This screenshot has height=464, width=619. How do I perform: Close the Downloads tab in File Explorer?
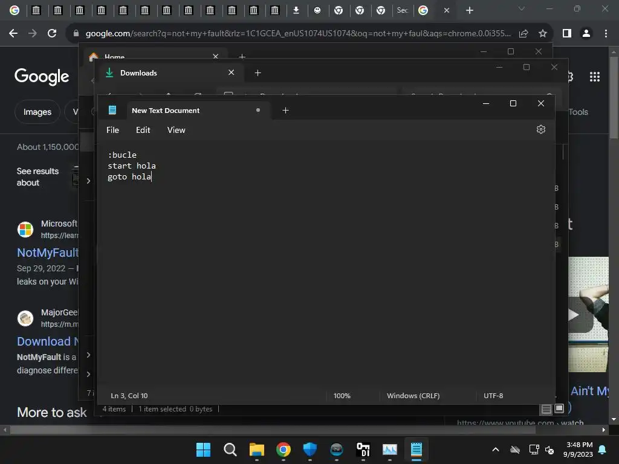click(232, 72)
